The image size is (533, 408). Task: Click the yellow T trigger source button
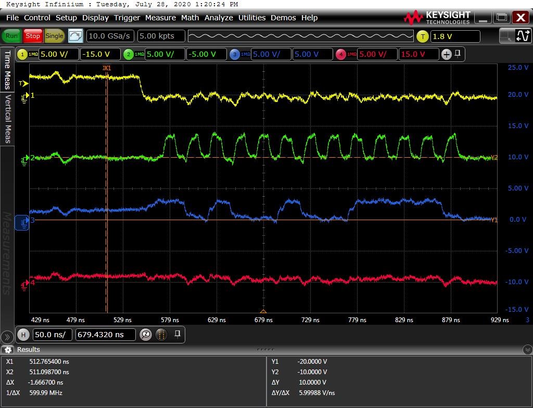pos(423,36)
